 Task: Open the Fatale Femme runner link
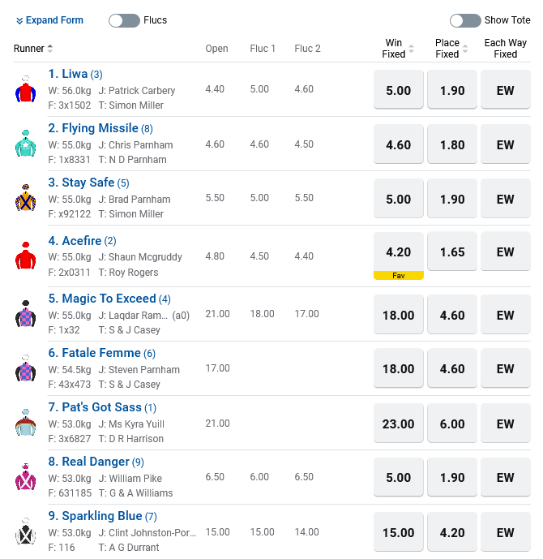click(x=95, y=353)
